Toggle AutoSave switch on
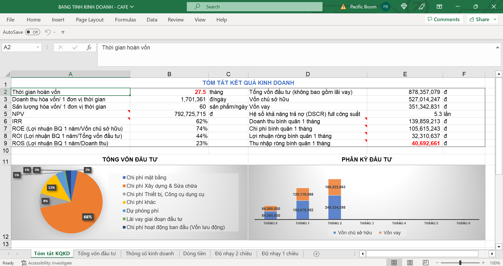Viewport: 503px width, 266px height. click(x=32, y=32)
